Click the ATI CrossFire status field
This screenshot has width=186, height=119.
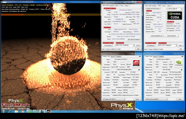coord(125,95)
